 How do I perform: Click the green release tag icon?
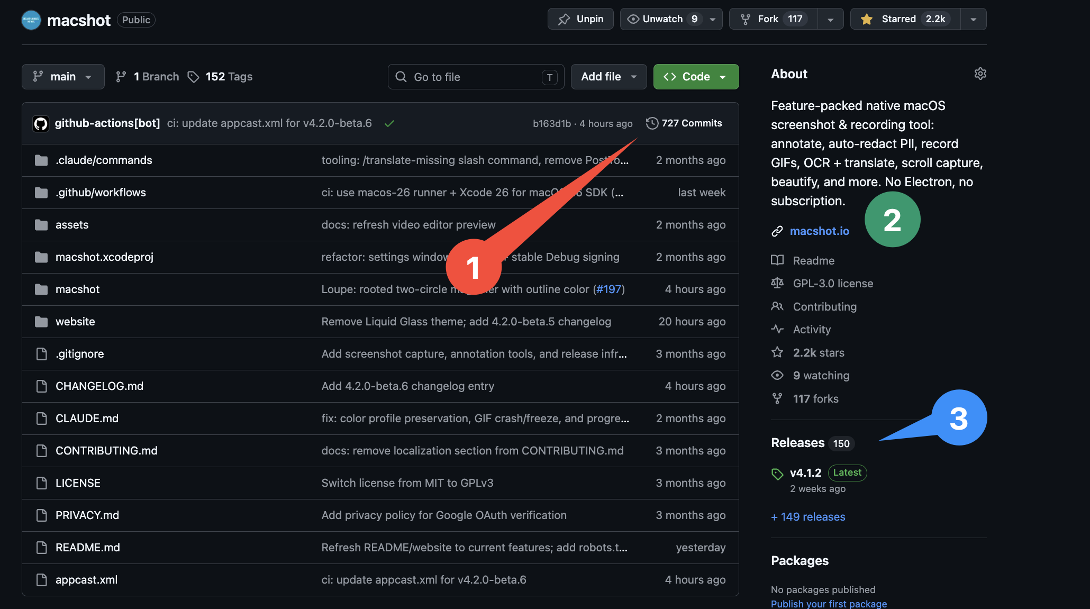(x=777, y=474)
